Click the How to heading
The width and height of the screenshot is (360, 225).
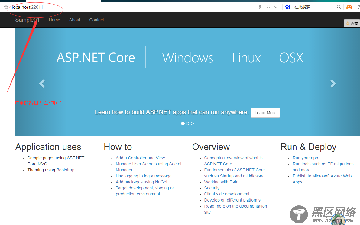118,147
